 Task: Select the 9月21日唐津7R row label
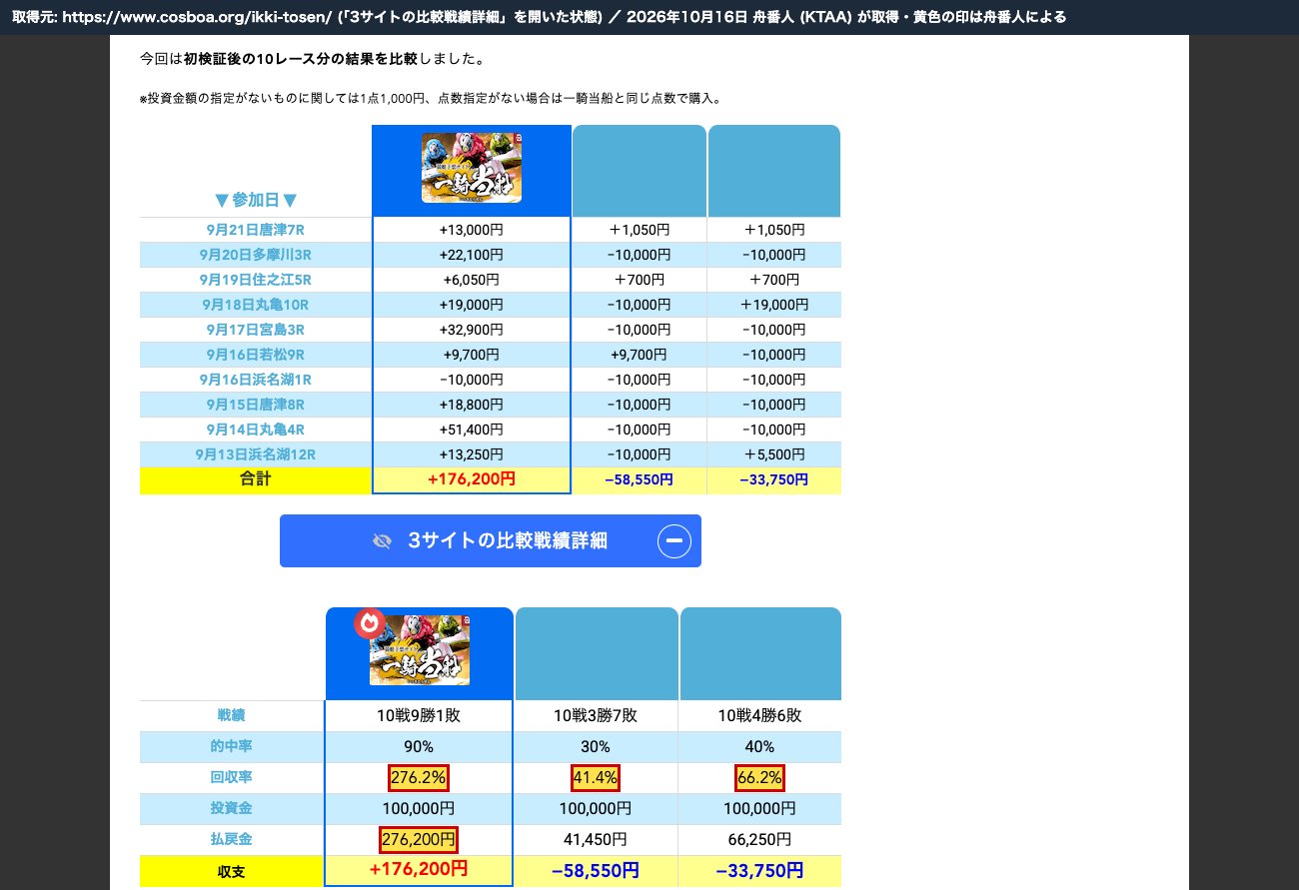[x=256, y=230]
